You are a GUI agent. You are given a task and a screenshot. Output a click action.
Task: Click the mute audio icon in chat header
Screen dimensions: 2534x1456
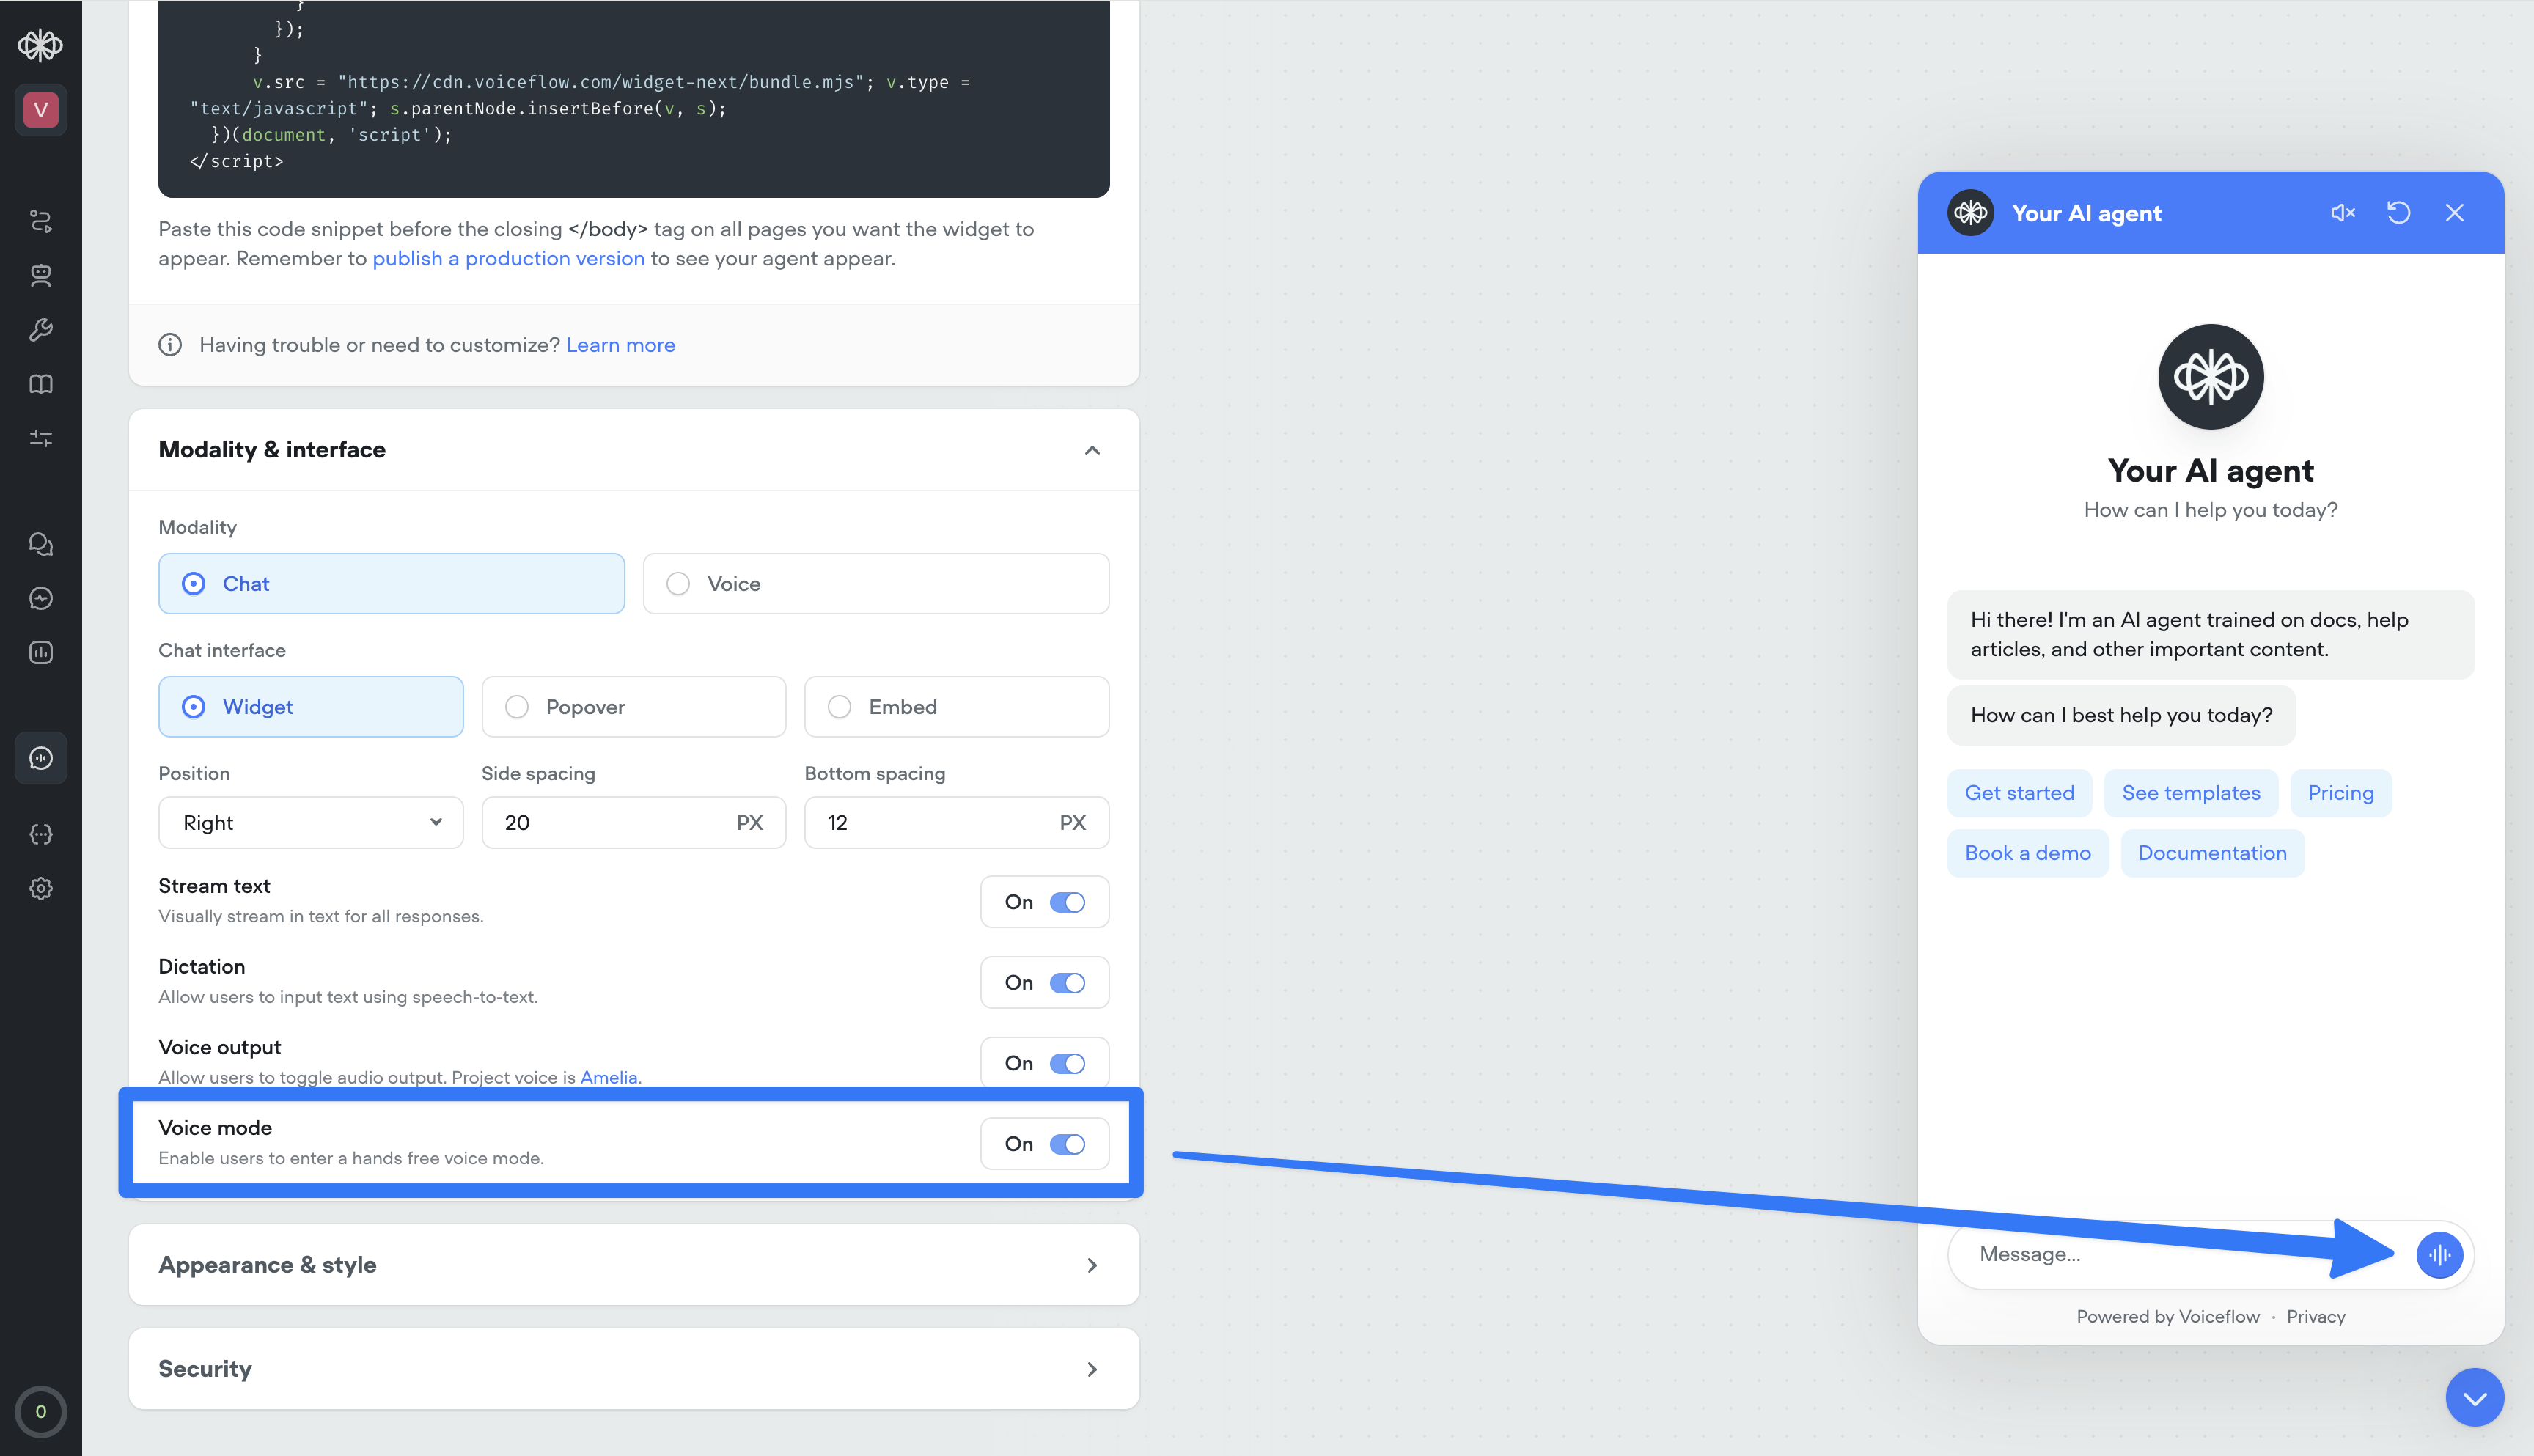pyautogui.click(x=2342, y=213)
